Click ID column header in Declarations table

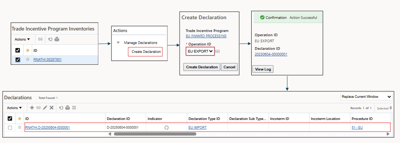[x=27, y=119]
